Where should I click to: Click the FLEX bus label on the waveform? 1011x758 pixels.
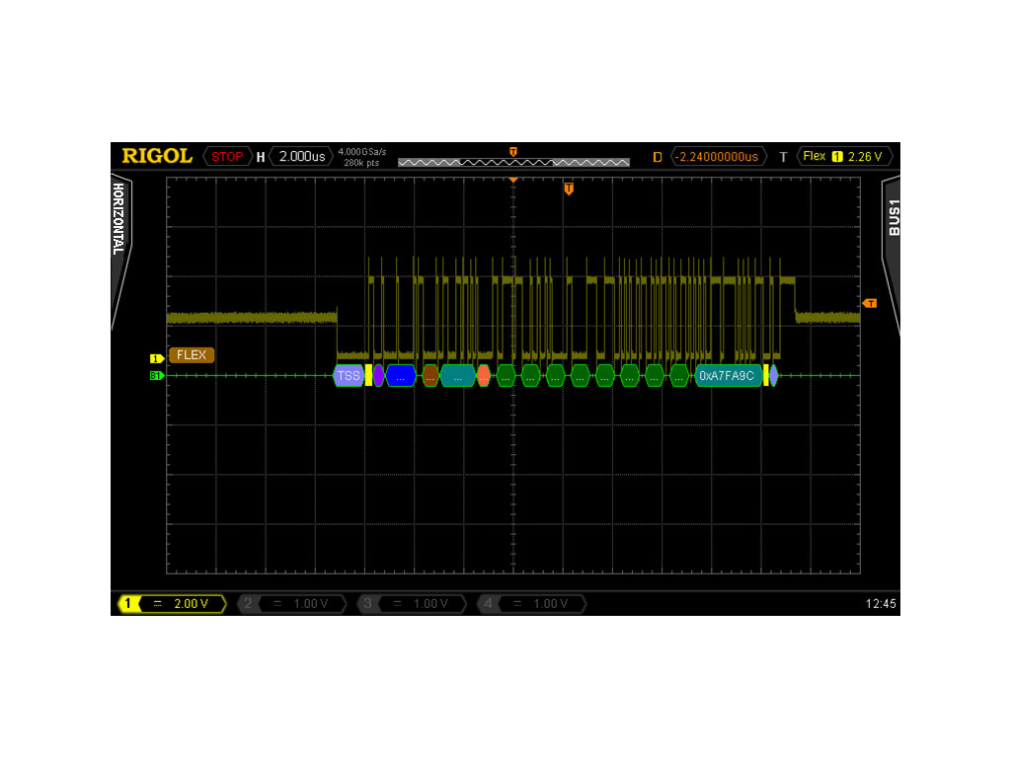click(x=191, y=354)
